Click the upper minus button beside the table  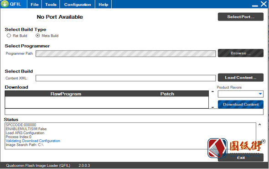point(213,92)
